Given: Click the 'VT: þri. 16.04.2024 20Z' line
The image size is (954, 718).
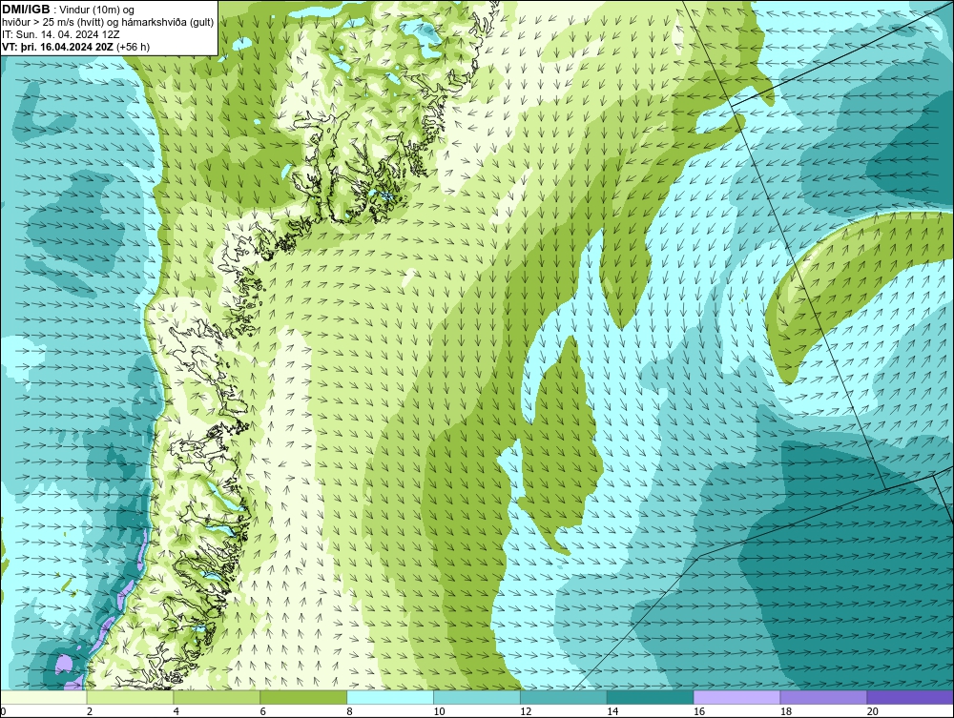Looking at the screenshot, I should [x=58, y=47].
